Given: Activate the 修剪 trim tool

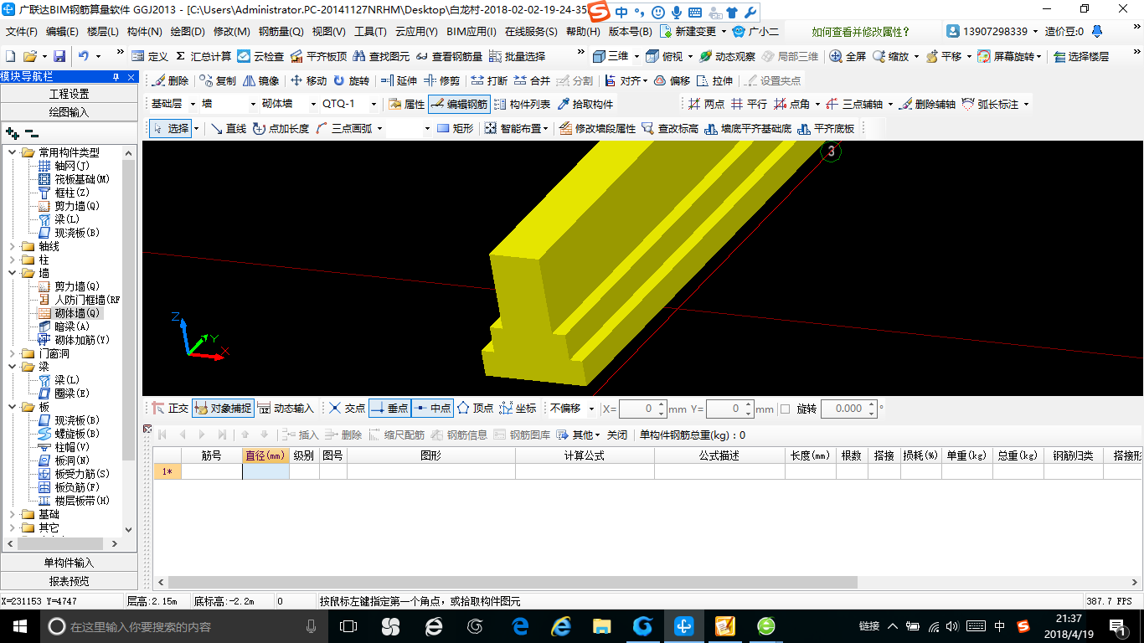Looking at the screenshot, I should 442,81.
